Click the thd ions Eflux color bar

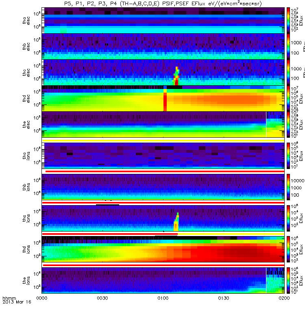(x=288, y=249)
